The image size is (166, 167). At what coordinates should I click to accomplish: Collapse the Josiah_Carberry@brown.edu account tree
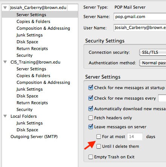pyautogui.click(x=5, y=8)
